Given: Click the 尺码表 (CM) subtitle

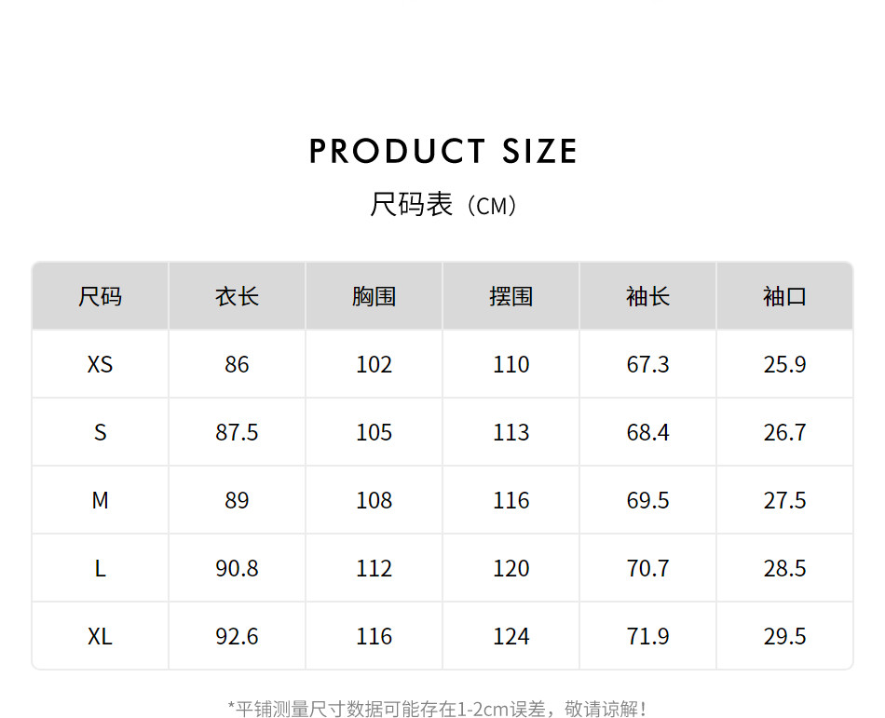Looking at the screenshot, I should [x=443, y=205].
